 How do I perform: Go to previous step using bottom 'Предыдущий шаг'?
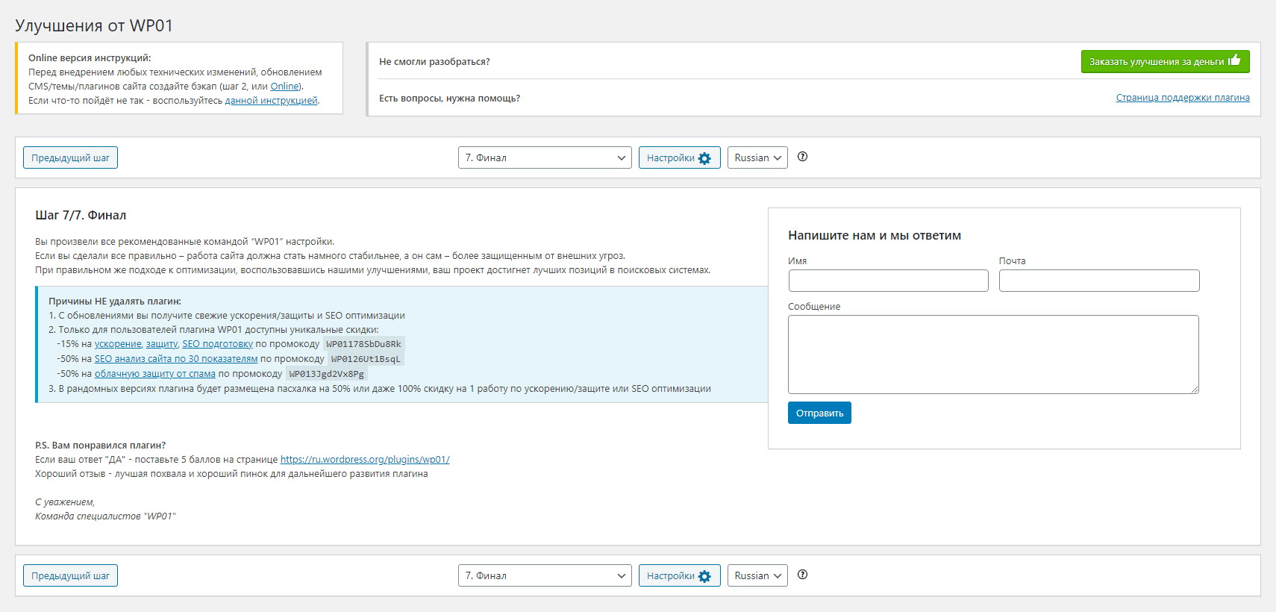[x=70, y=575]
